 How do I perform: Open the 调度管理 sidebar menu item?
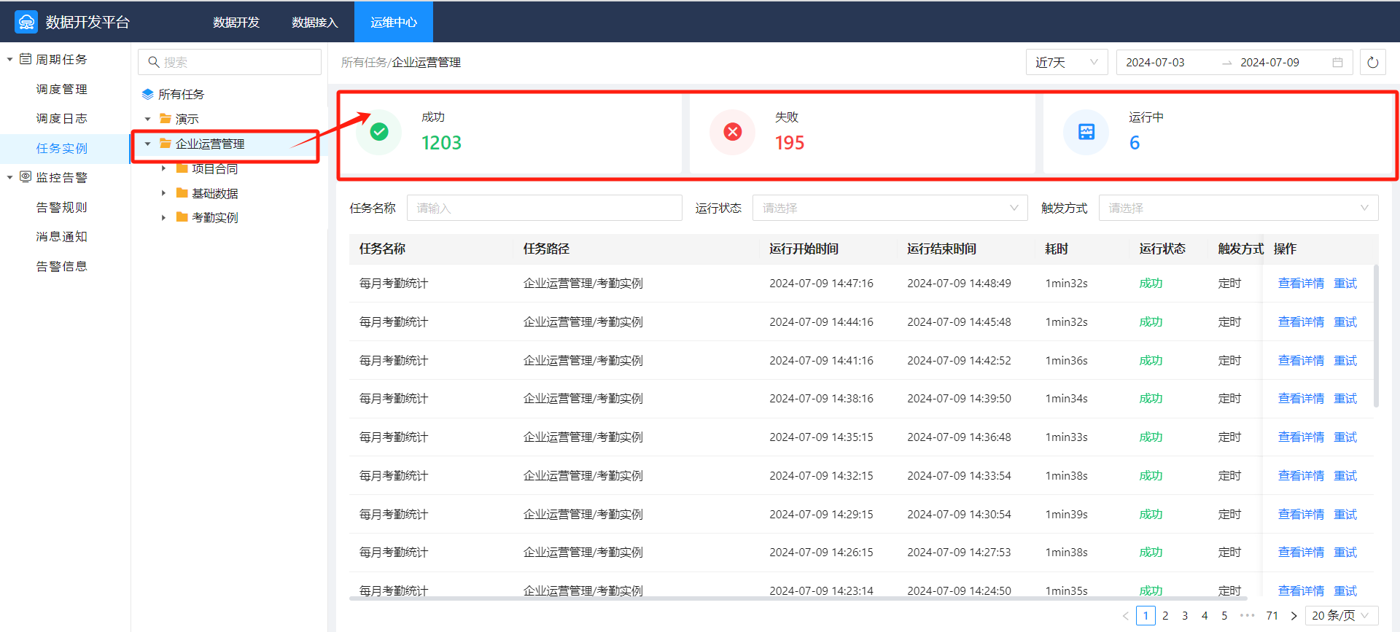62,89
